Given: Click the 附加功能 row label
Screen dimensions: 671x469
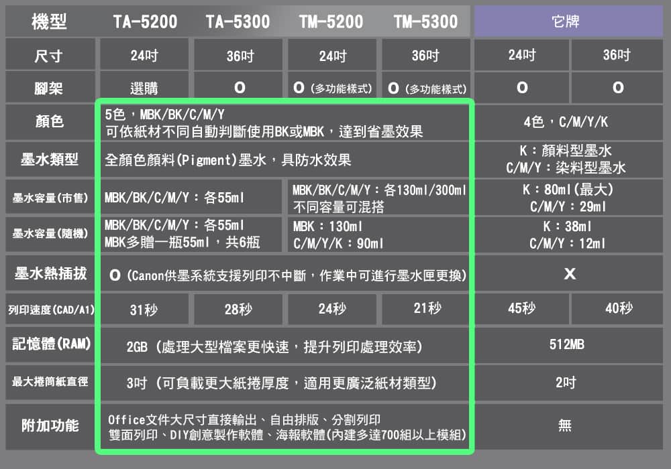Looking at the screenshot, I should 50,426.
